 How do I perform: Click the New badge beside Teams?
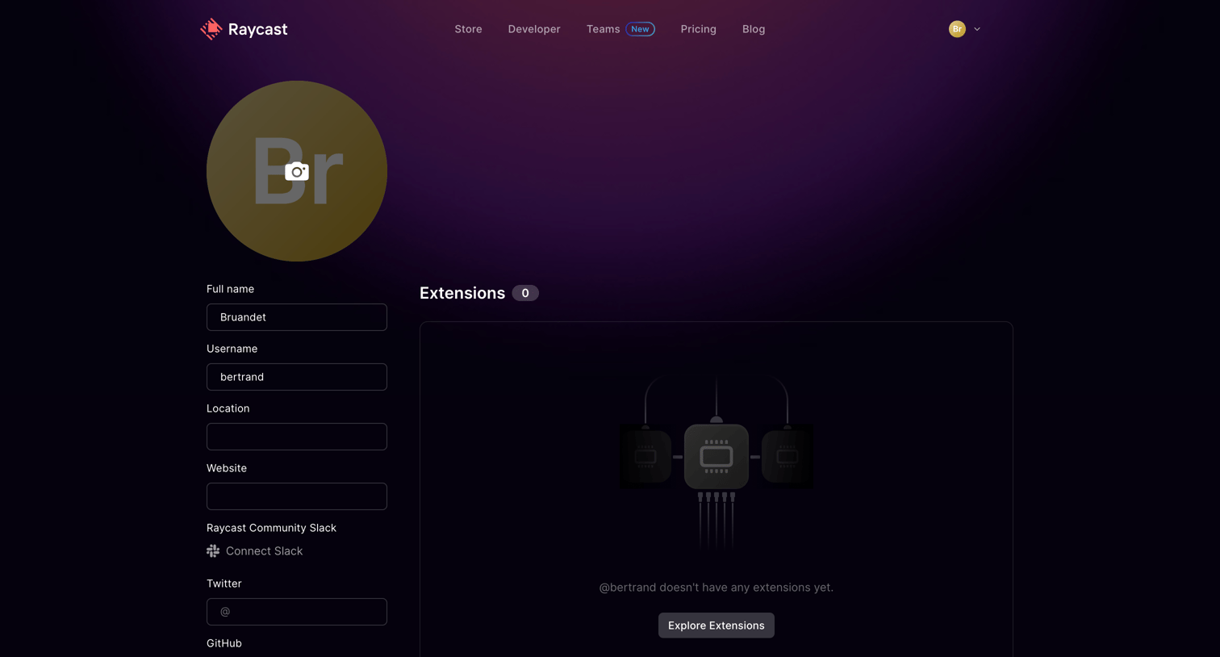click(640, 29)
